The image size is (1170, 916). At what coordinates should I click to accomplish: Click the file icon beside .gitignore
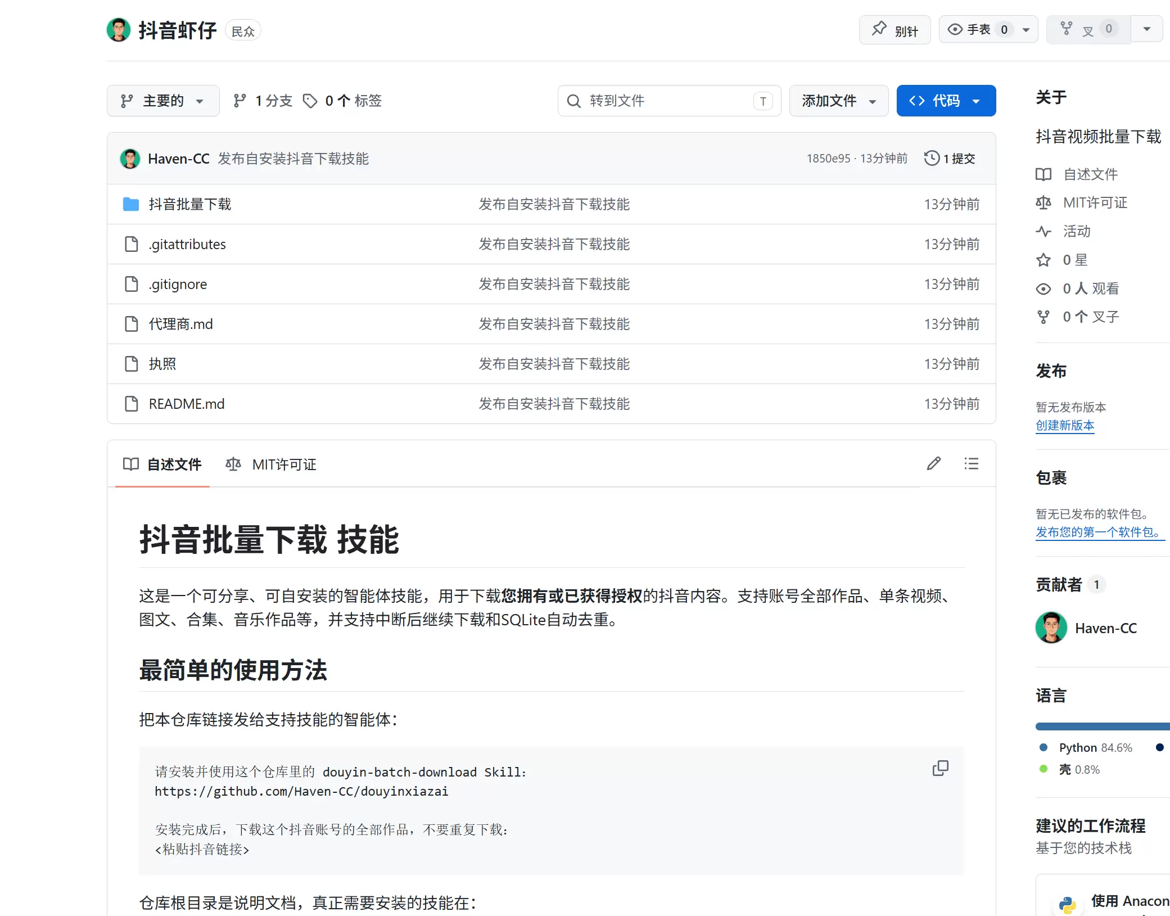(x=131, y=284)
